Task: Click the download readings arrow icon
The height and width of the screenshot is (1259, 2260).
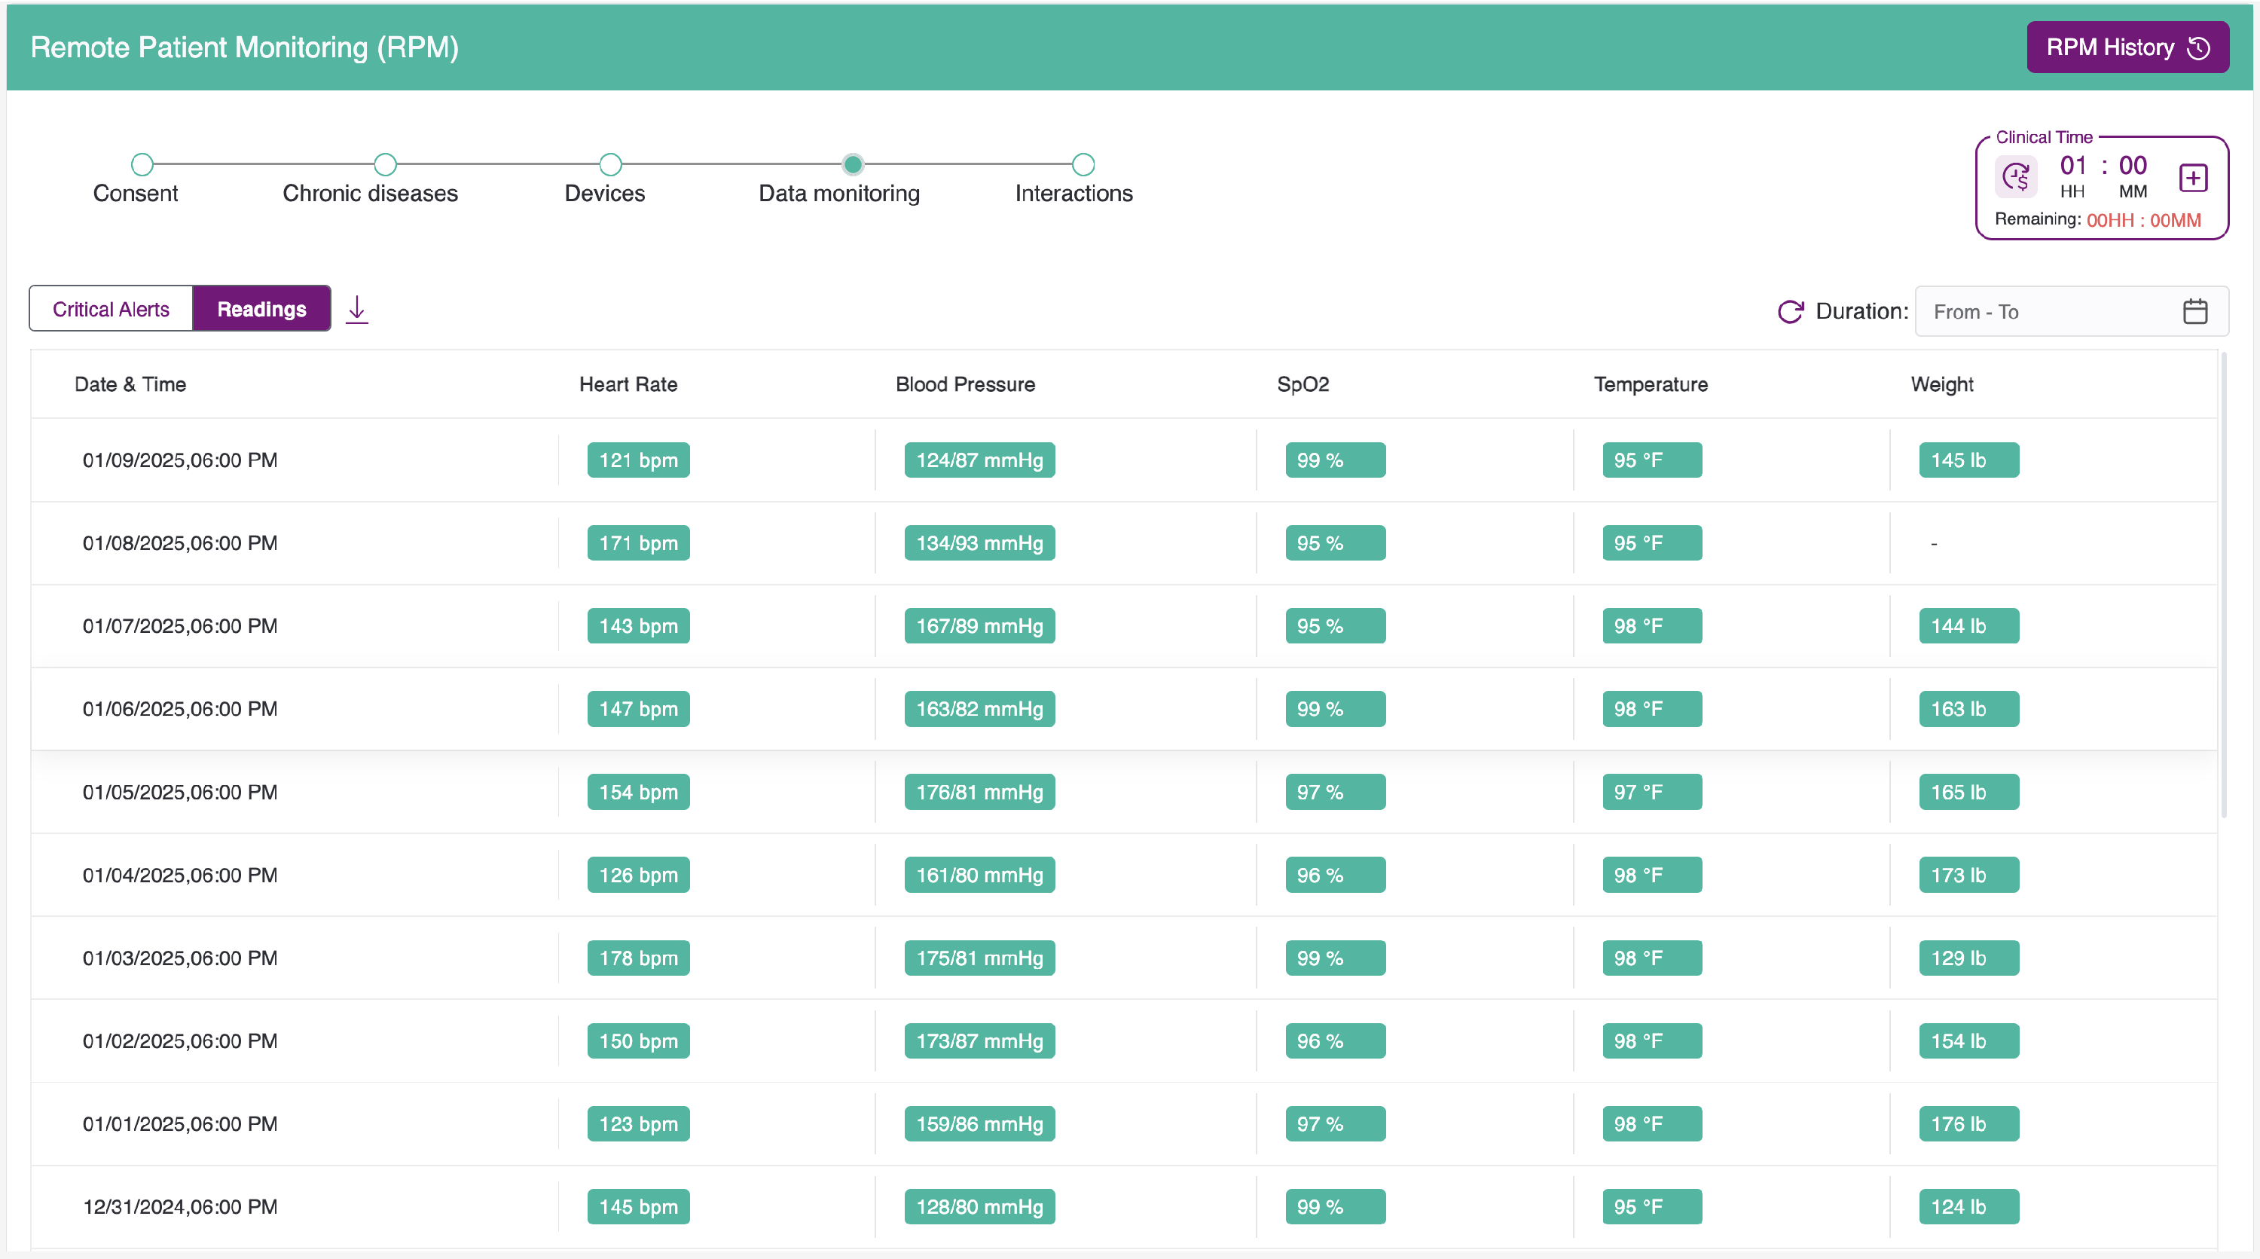Action: 356,309
